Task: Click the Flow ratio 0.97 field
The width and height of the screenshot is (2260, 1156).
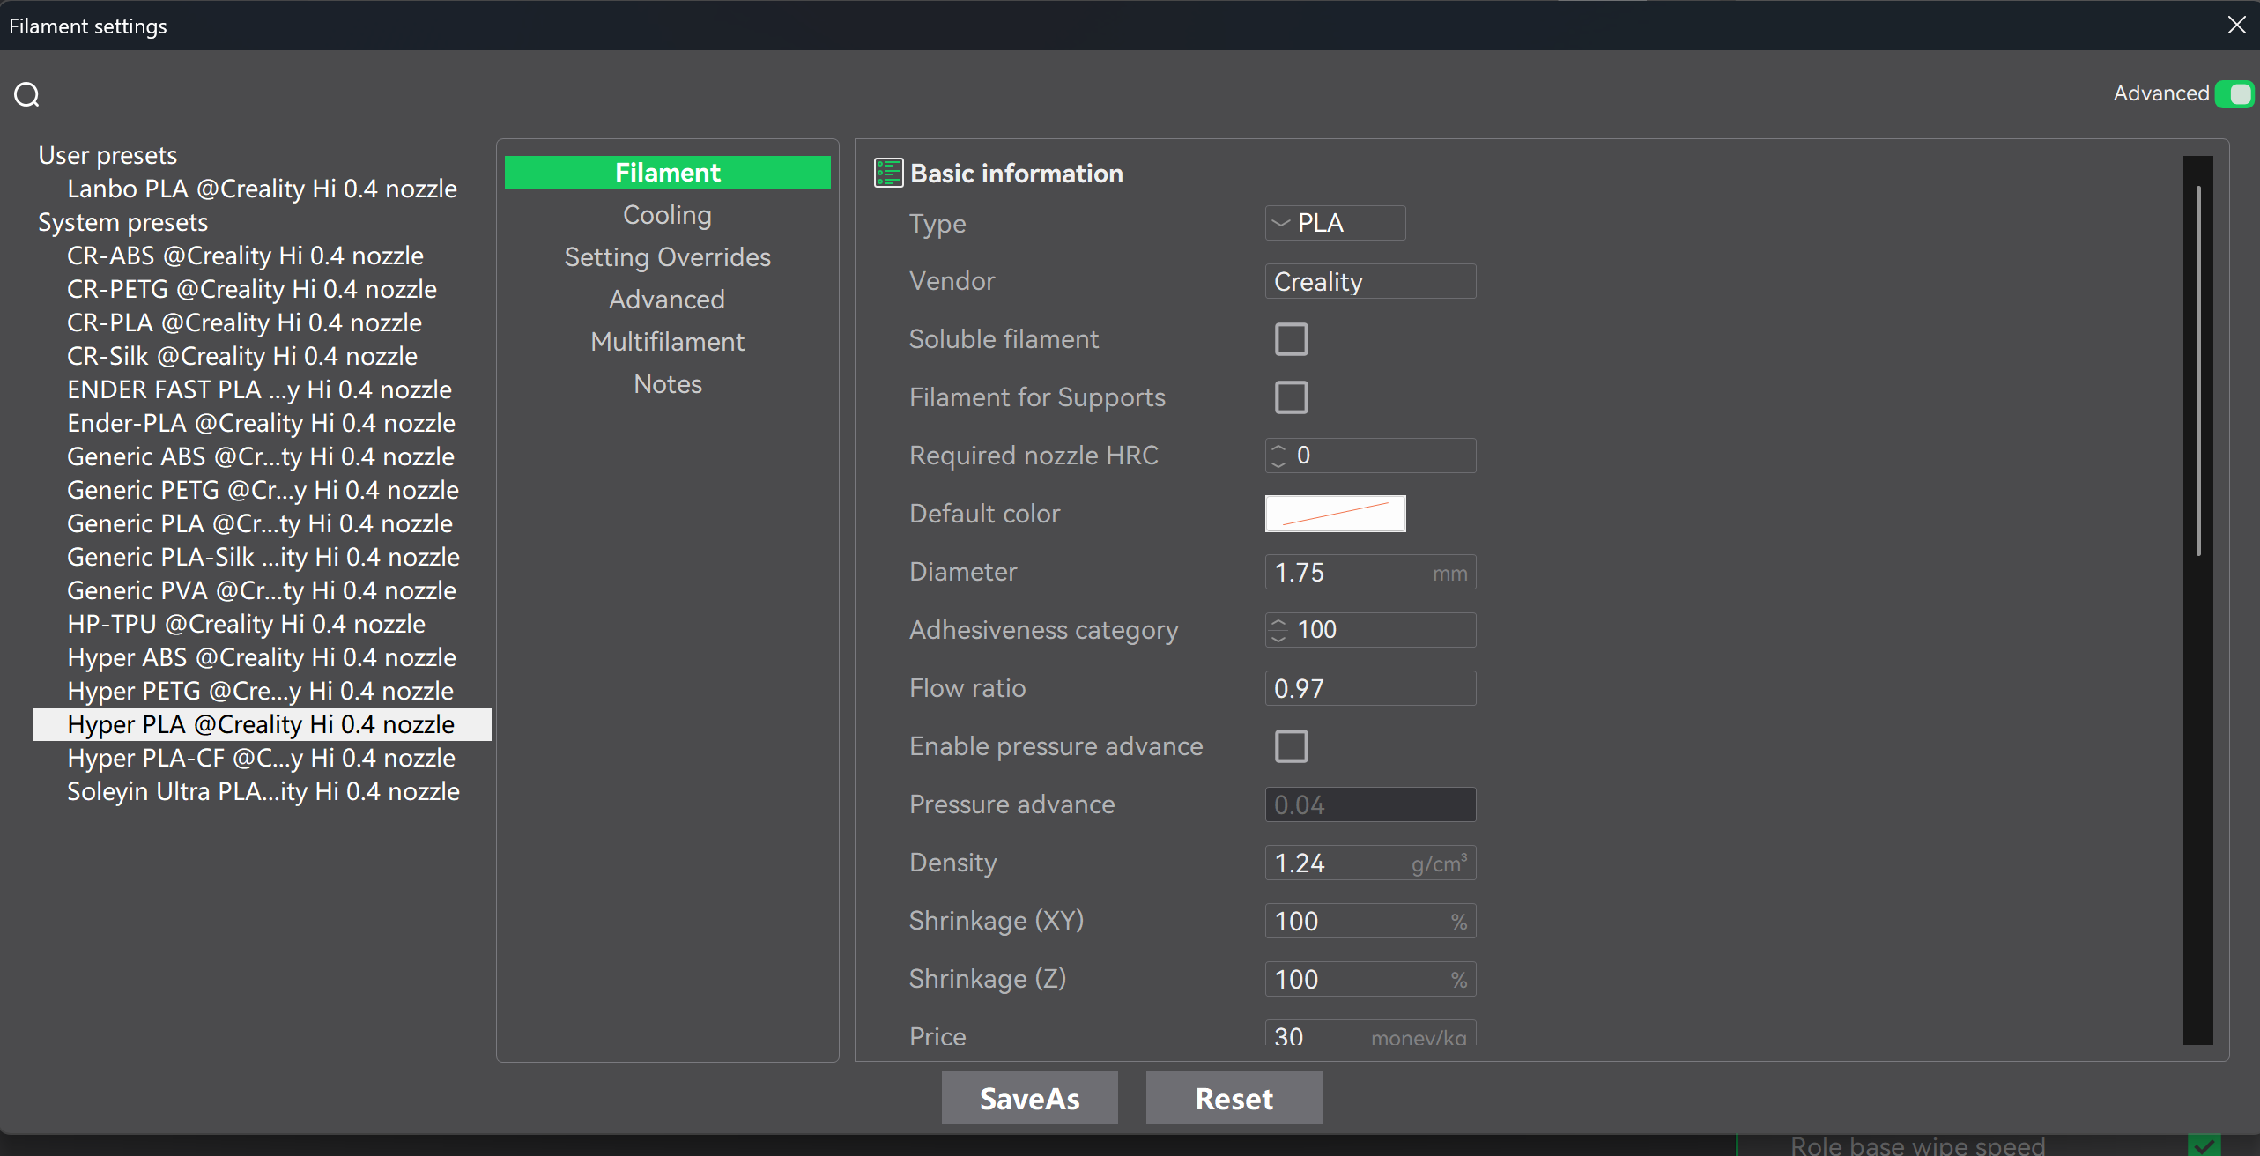Action: [x=1370, y=688]
